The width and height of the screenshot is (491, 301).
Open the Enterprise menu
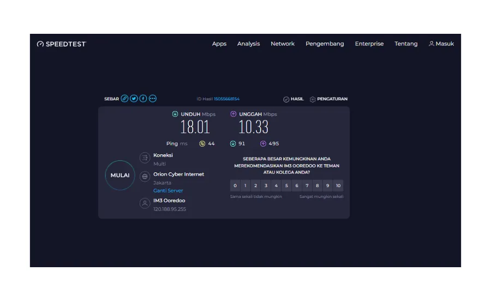tap(369, 44)
